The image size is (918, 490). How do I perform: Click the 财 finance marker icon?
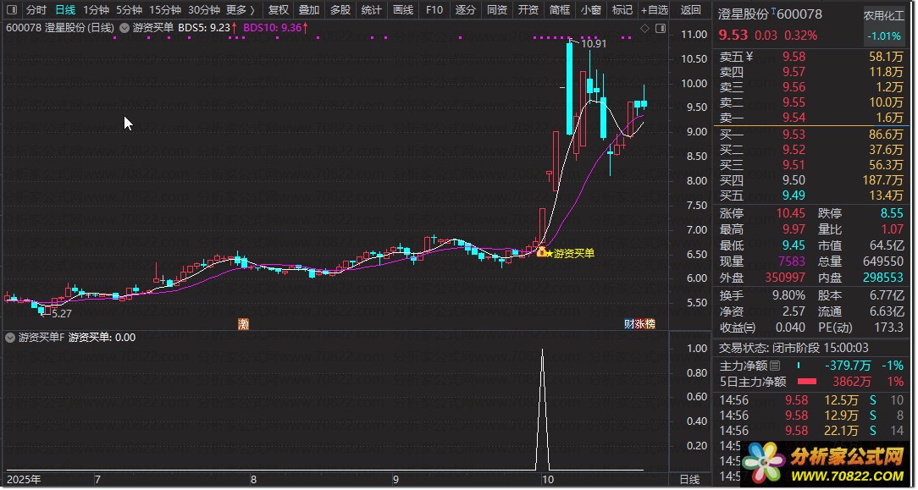pos(629,324)
